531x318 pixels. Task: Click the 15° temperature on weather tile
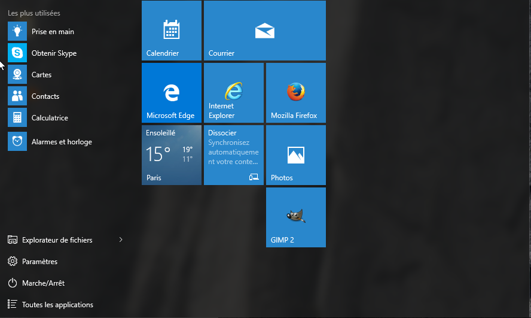pyautogui.click(x=158, y=154)
